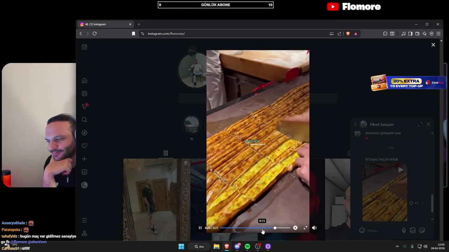Click the taskbar Ara search box

point(199,246)
